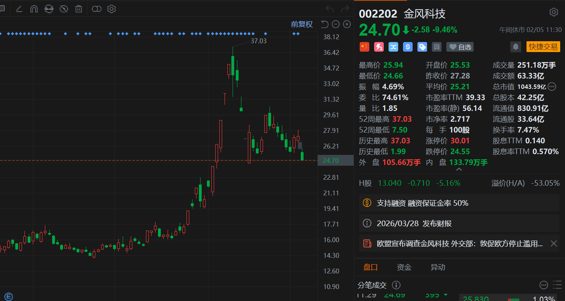
Task: Switch to the 盘口 tab
Action: (x=371, y=267)
